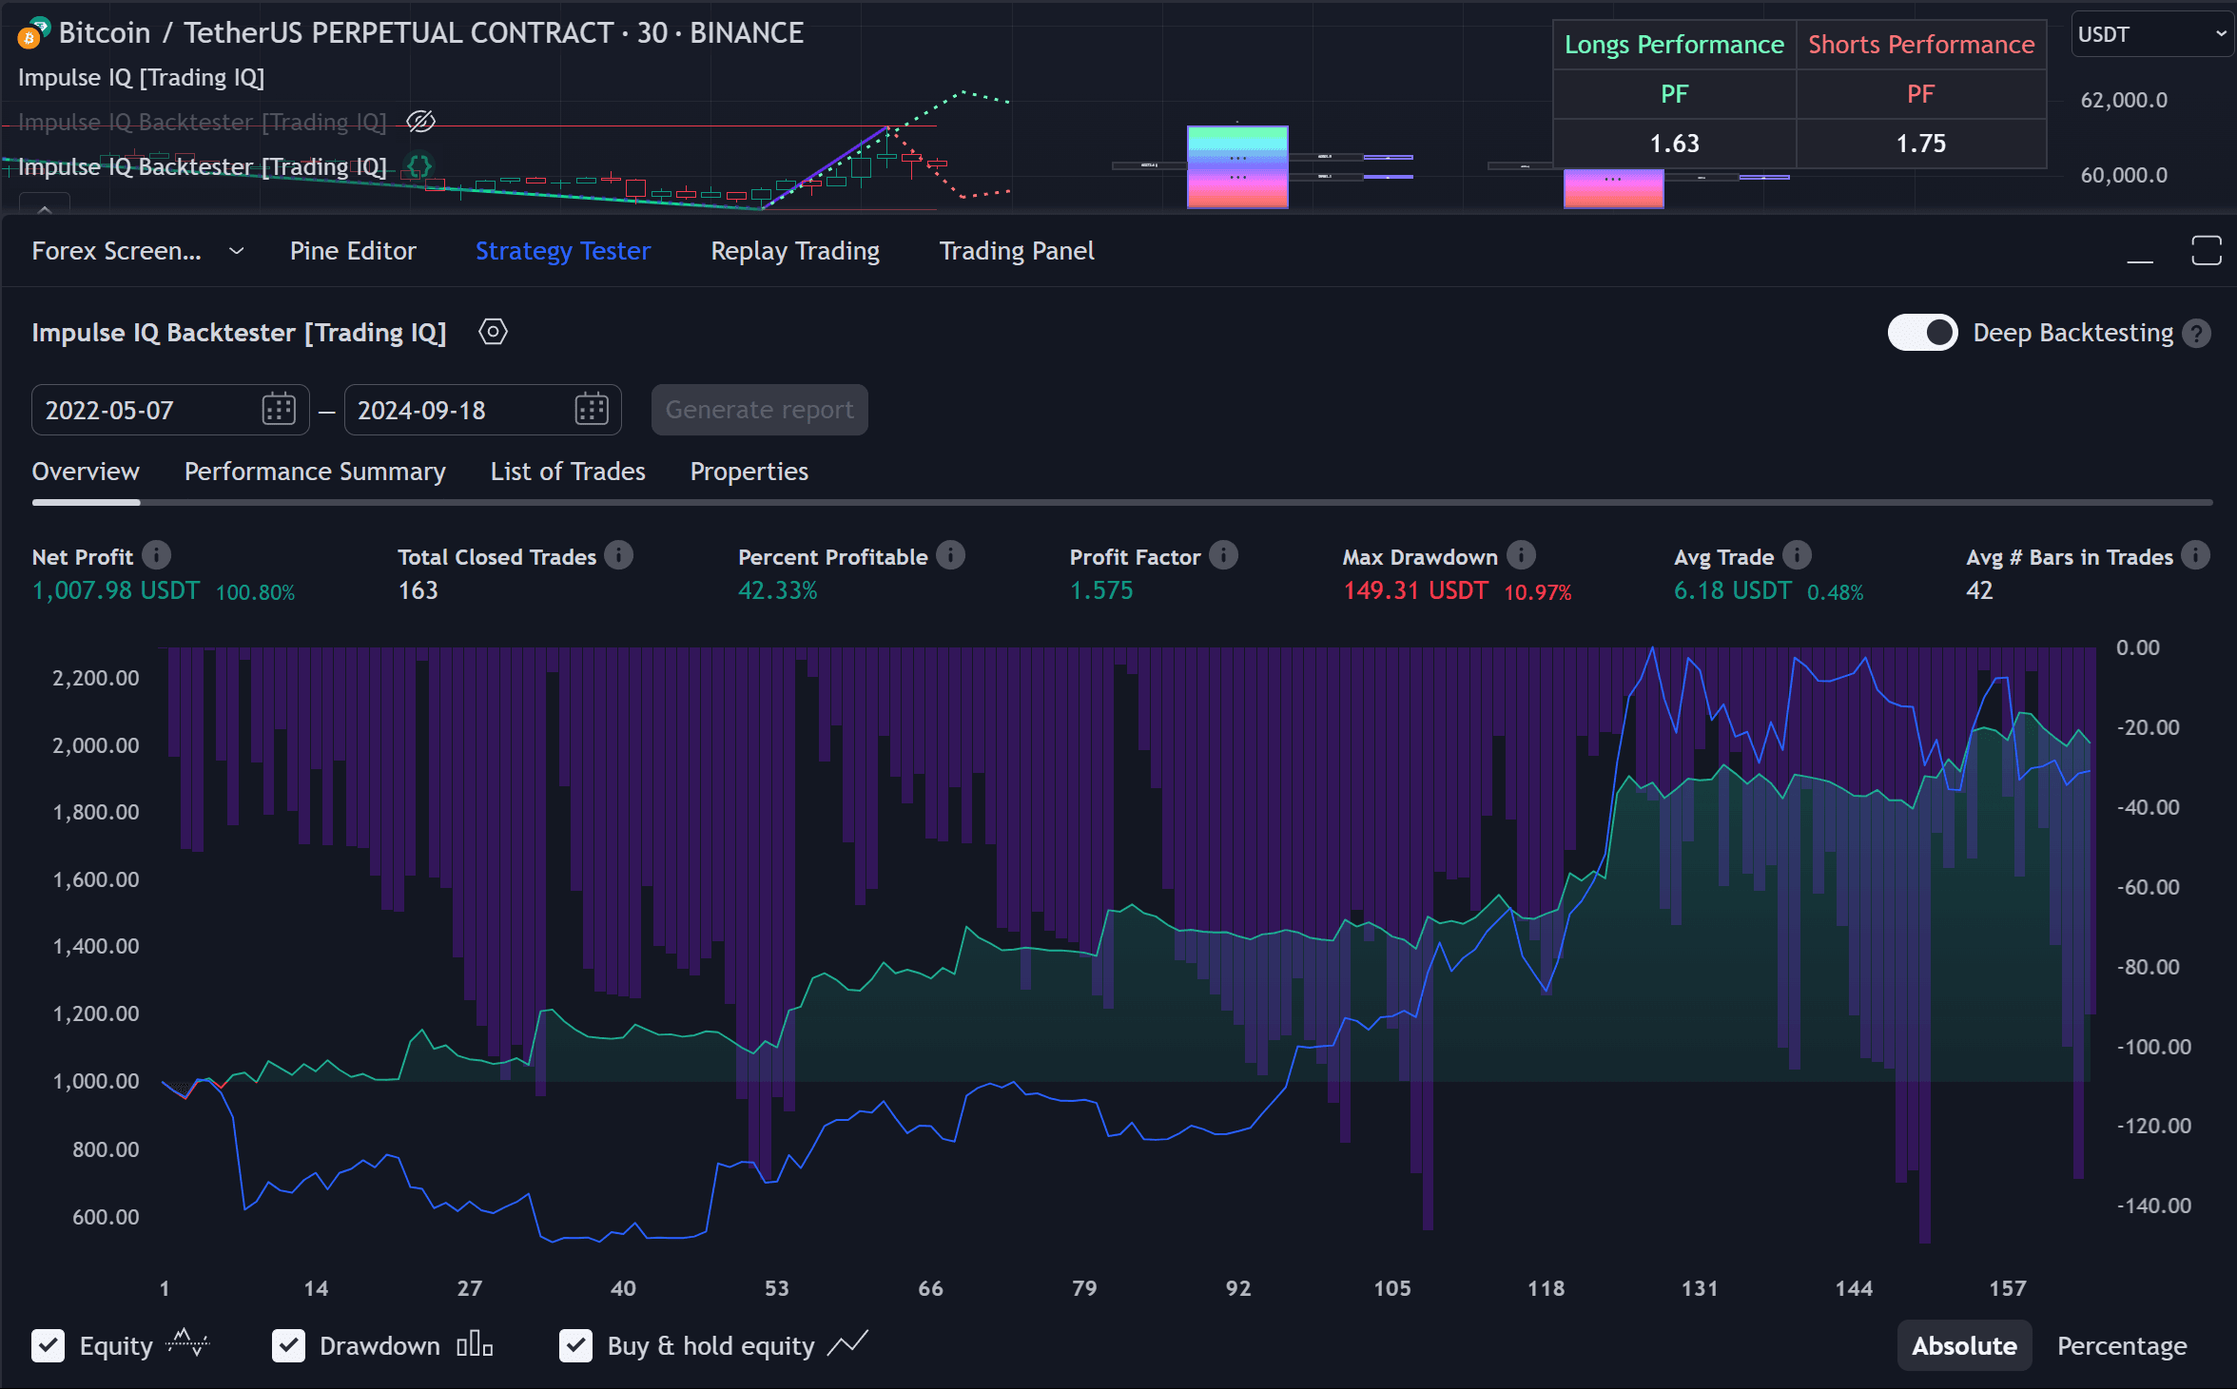Maximize the bottom strategy panel

[2207, 251]
